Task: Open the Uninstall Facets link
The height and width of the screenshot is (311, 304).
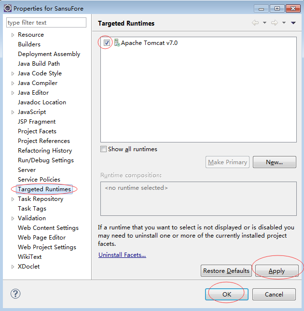Action: (122, 254)
